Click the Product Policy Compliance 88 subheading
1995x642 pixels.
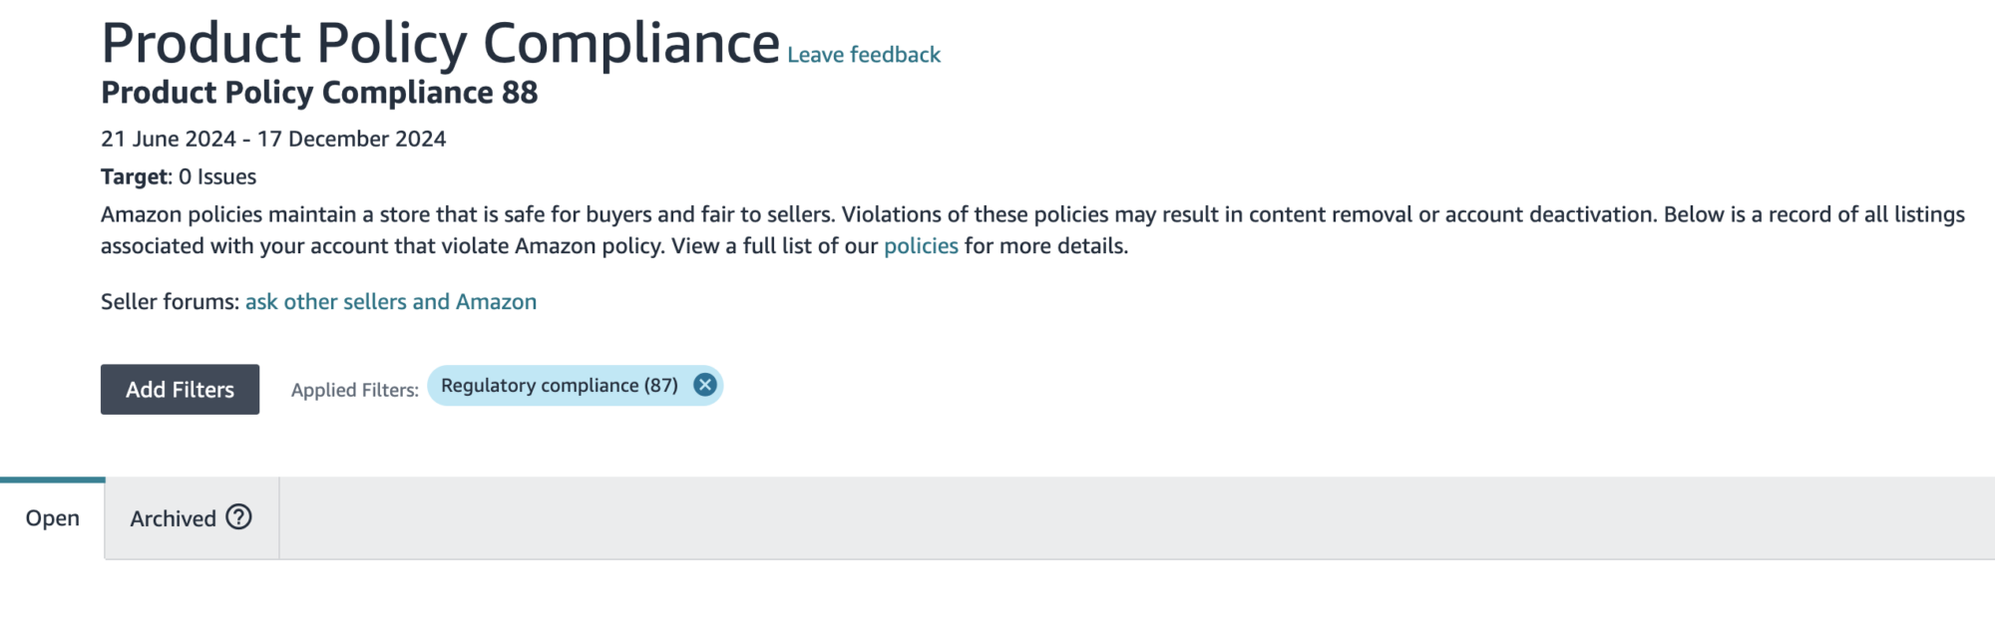[319, 93]
